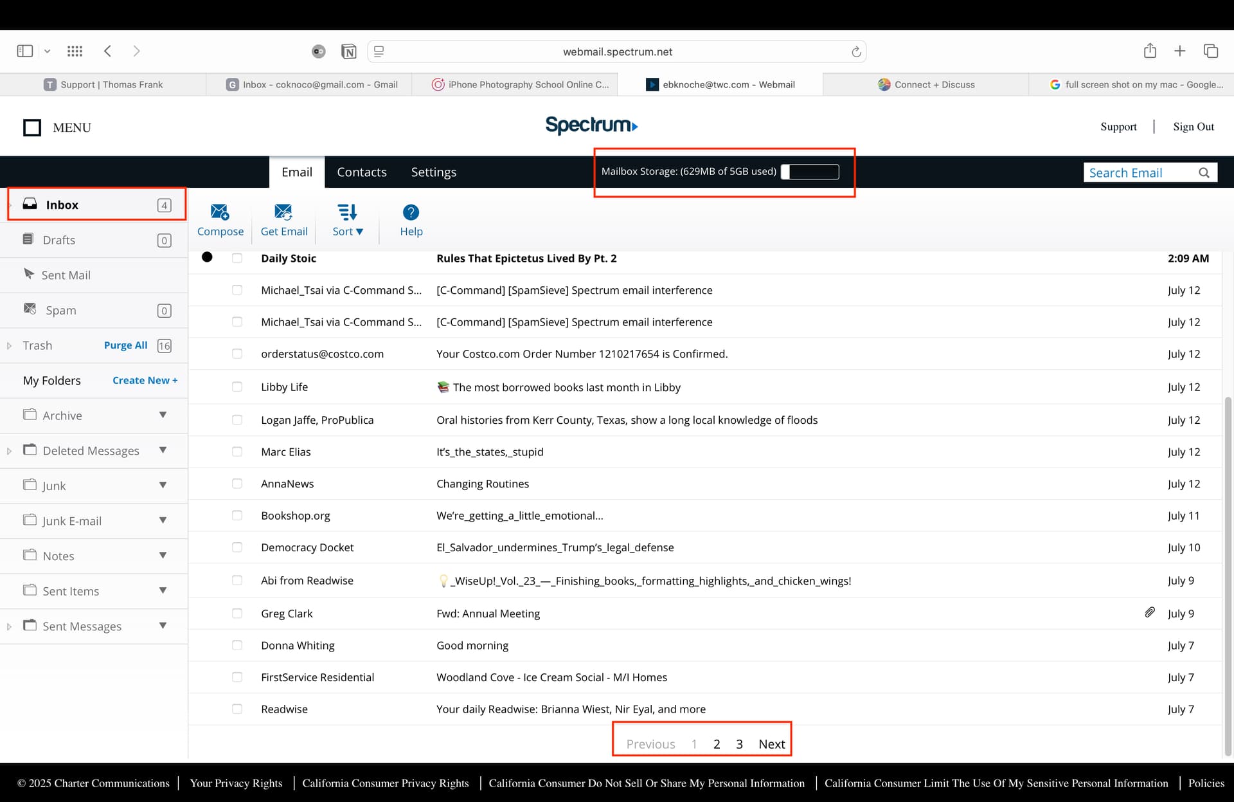Check the Libby Life email checkbox
Viewport: 1234px width, 802px height.
(237, 387)
